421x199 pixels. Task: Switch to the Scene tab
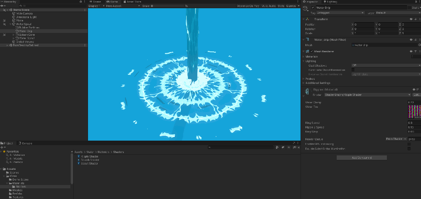tap(96, 2)
